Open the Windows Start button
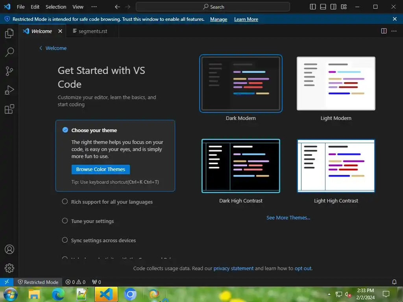This screenshot has height=302, width=403. coord(11,294)
